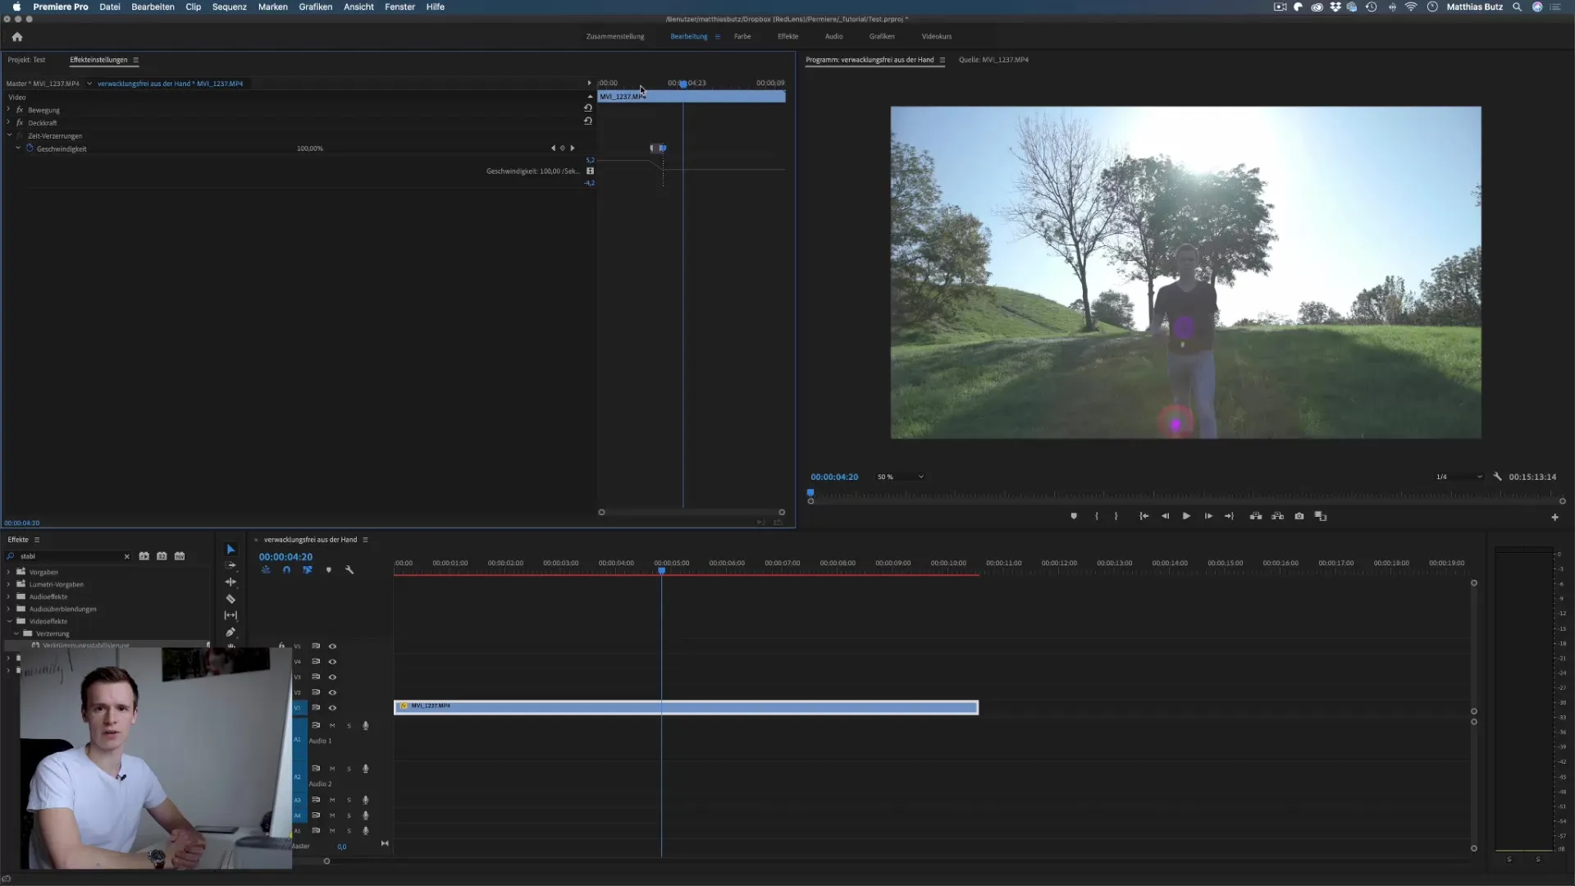Toggle linked selection in timeline
Screen dimensions: 1575x886
pyautogui.click(x=308, y=570)
